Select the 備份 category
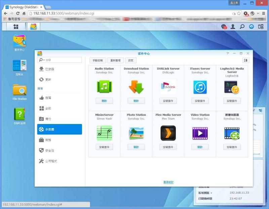Image resolution: width=269 pixels, height=209 pixels. click(x=60, y=119)
